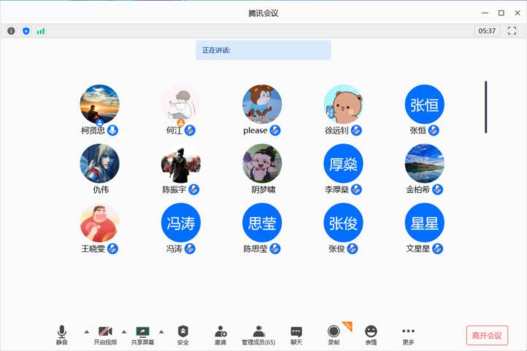Open the 聊天 chat panel
This screenshot has height=351, width=527.
(296, 334)
